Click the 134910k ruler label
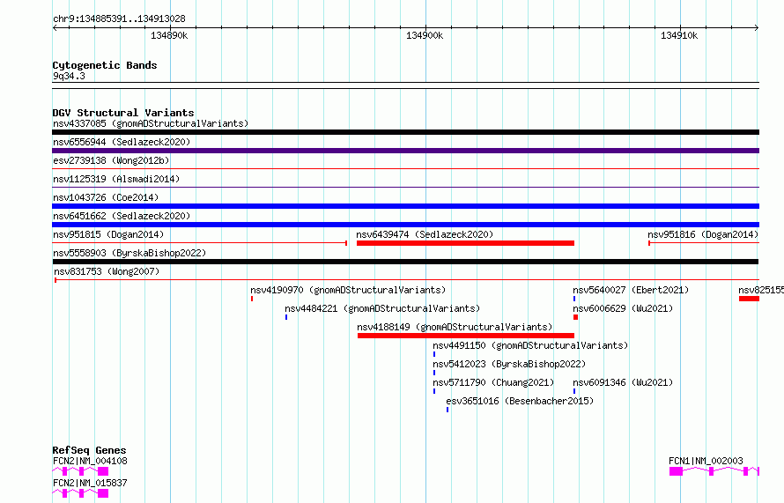The image size is (784, 503). point(679,35)
